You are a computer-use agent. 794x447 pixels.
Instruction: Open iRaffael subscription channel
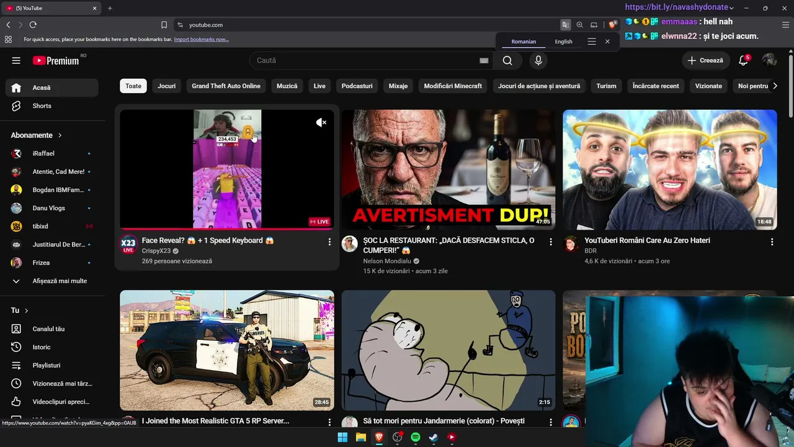[x=51, y=153]
